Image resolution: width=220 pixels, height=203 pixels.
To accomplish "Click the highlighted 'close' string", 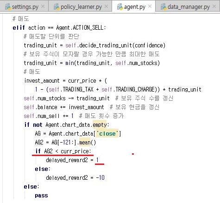I will coord(107,134).
